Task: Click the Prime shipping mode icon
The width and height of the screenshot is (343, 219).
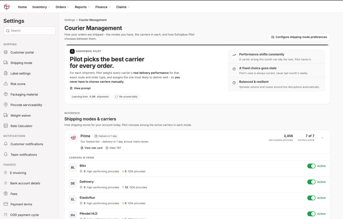Action: pyautogui.click(x=73, y=138)
